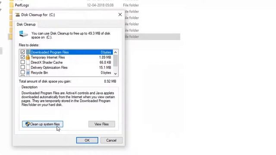Click the 1.89 MB size value
276x155 pixels.
click(x=105, y=57)
